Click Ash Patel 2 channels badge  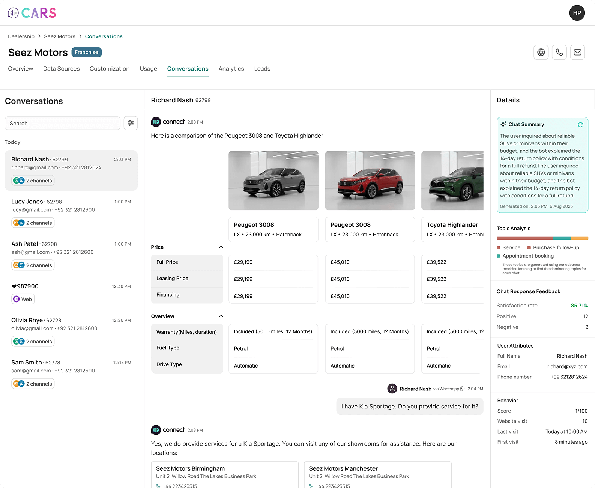tap(33, 265)
